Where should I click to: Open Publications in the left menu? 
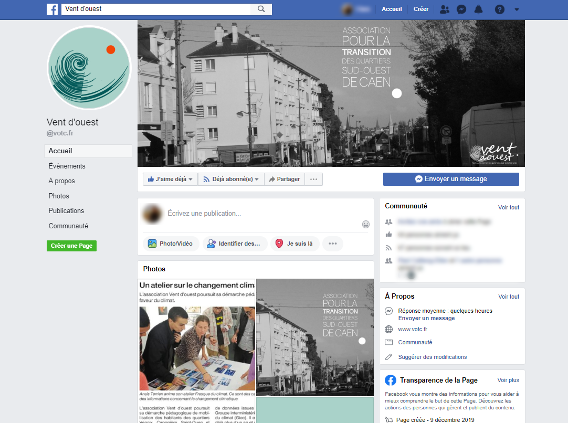66,211
